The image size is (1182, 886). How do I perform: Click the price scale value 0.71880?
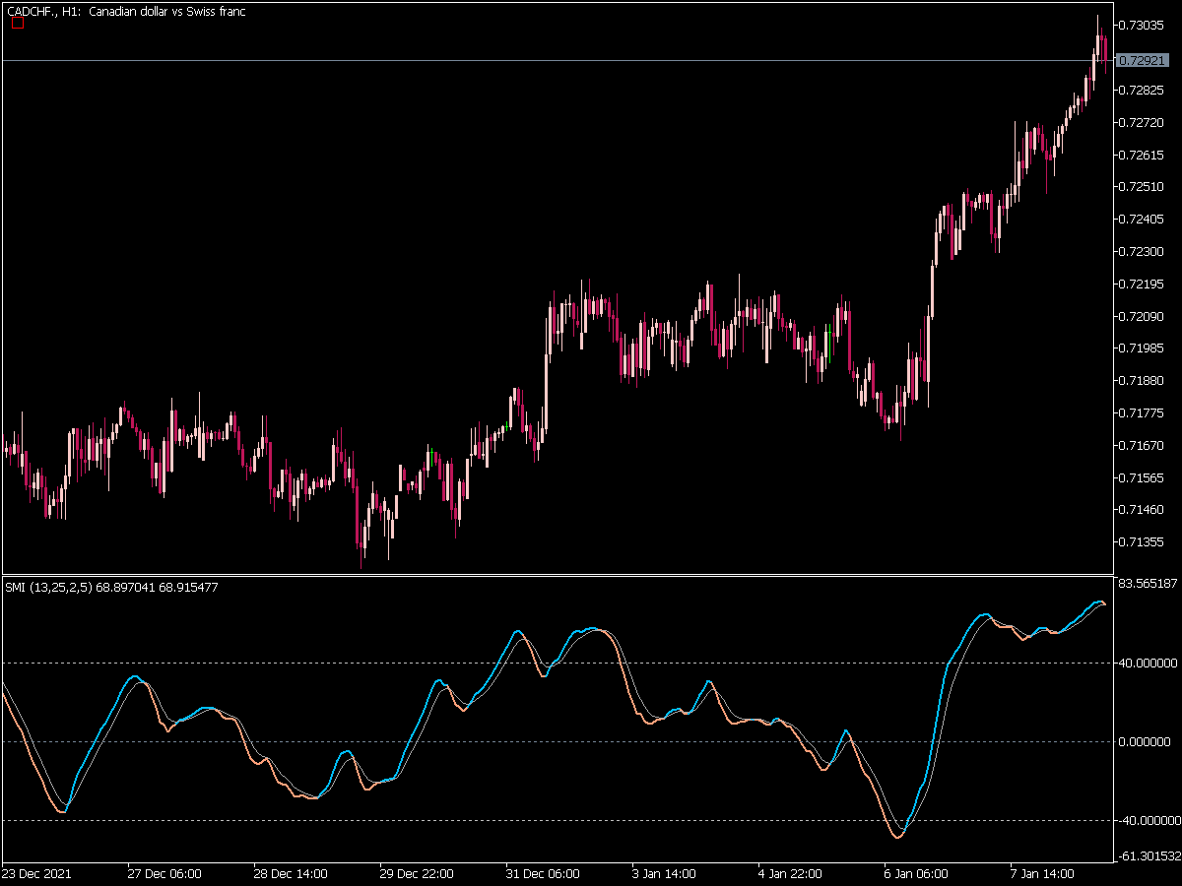(x=1144, y=380)
